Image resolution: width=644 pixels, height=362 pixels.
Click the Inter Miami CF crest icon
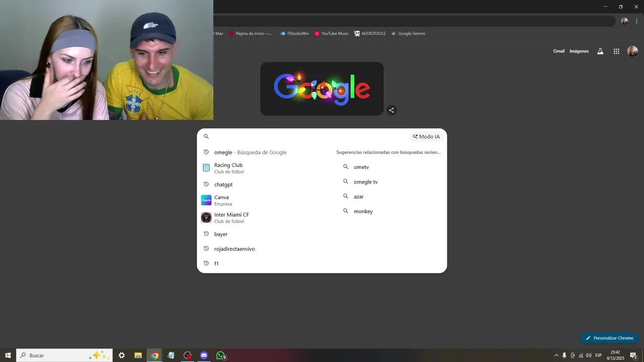coord(206,218)
